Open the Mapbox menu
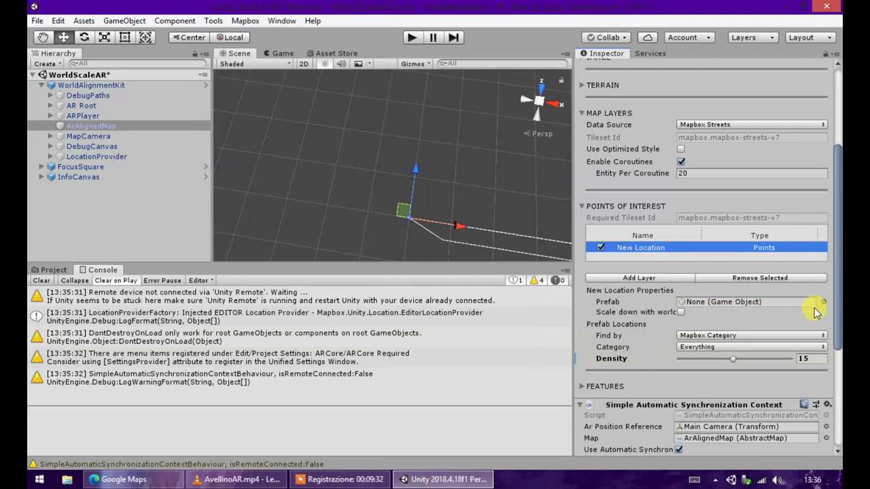Viewport: 870px width, 489px height. (245, 21)
